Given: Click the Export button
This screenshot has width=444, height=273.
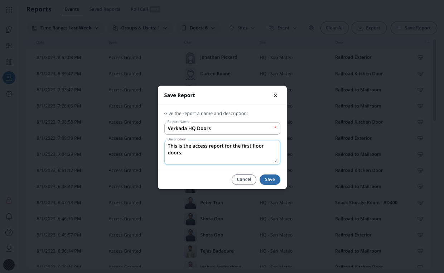Looking at the screenshot, I should (x=369, y=28).
